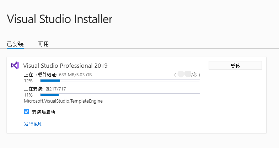Click the 633 MB/5.03 GB download size text
Image resolution: width=279 pixels, height=148 pixels.
75,75
